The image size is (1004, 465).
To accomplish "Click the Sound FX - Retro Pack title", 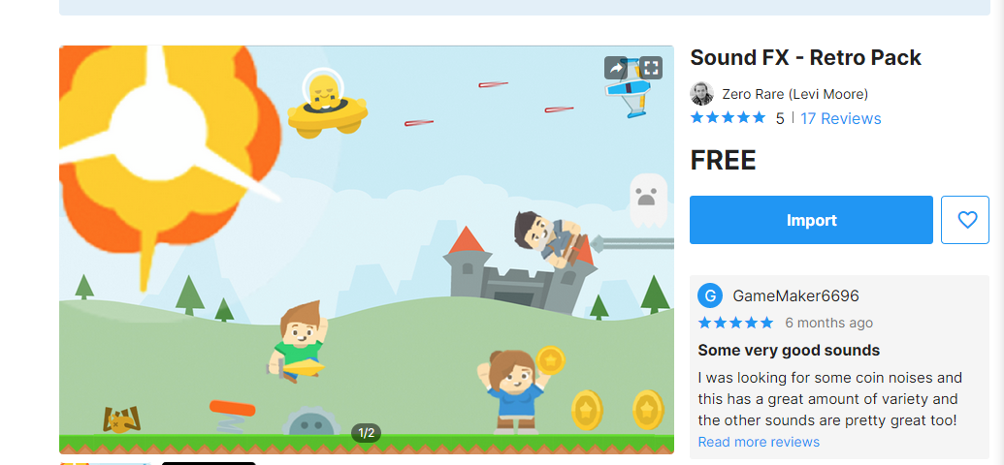I will (x=805, y=57).
